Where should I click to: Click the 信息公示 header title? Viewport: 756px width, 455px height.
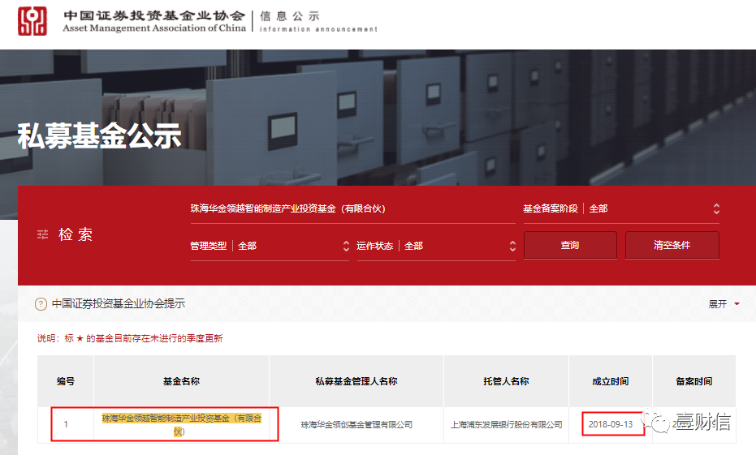(290, 16)
